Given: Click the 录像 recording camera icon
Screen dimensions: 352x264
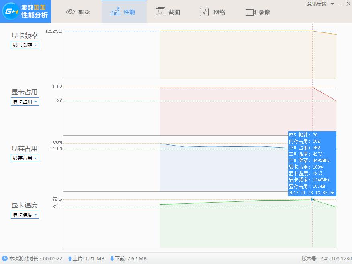Looking at the screenshot, I should (250, 12).
